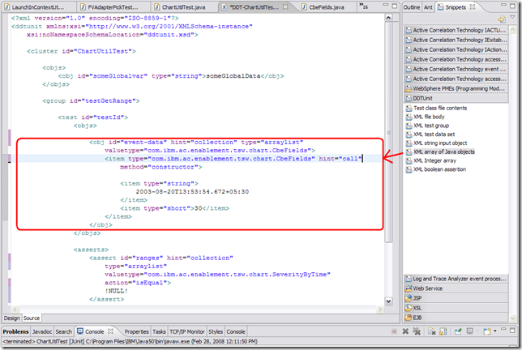Screen dimensions: 522x350
Task: Expand Active Correlation Technology event drawer
Action: (x=456, y=69)
